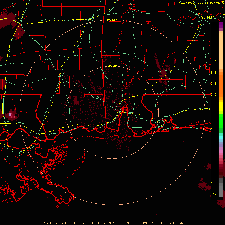Click the 5.8 color scale value

point(214,84)
